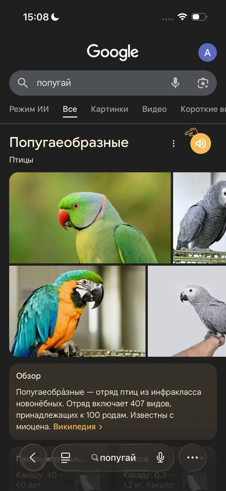Play pronunciation with yellow speaker button

[x=201, y=143]
